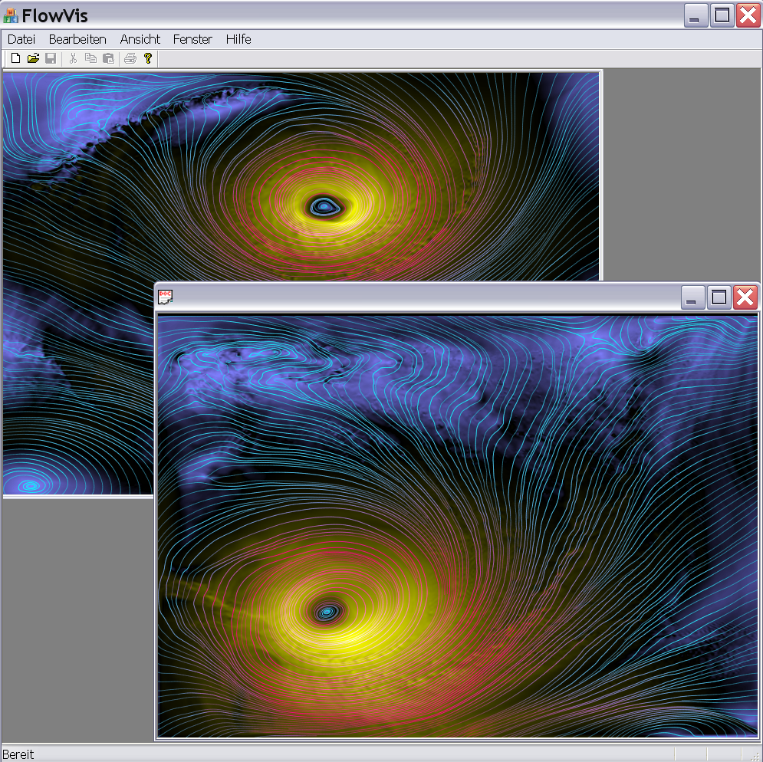This screenshot has width=763, height=762.
Task: Click the Save floppy disk icon
Action: tap(51, 58)
